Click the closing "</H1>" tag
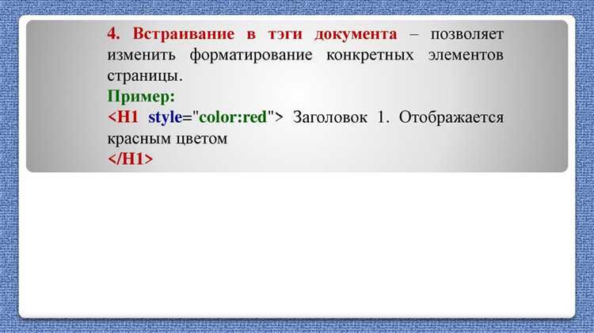The height and width of the screenshot is (333, 594). 131,159
